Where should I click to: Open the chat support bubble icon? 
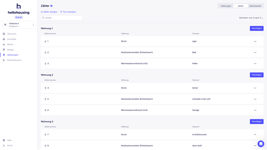click(261, 144)
